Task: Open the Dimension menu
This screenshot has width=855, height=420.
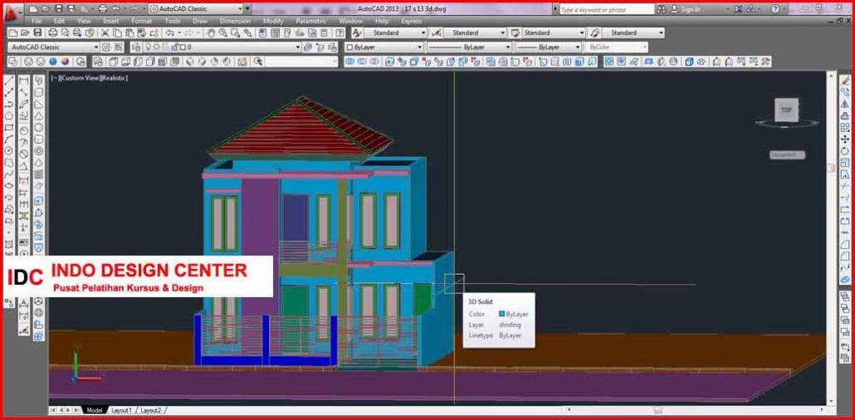Action: tap(235, 21)
